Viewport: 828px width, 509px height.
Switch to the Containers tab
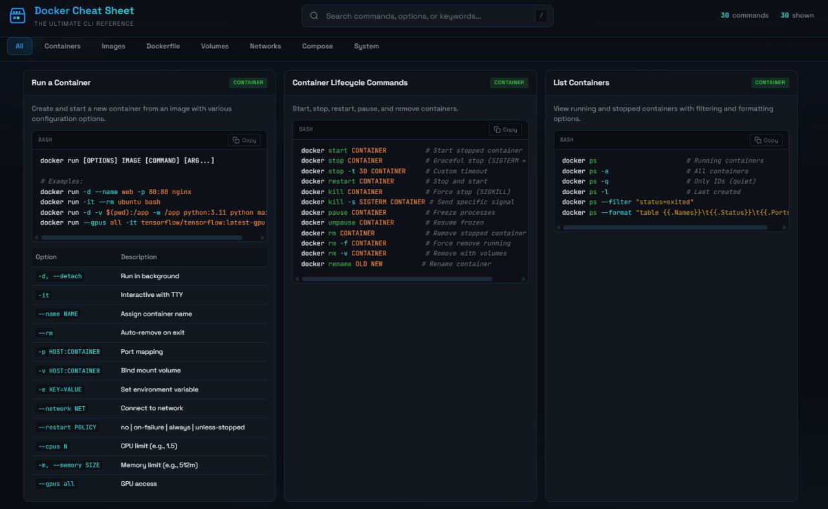coord(63,47)
